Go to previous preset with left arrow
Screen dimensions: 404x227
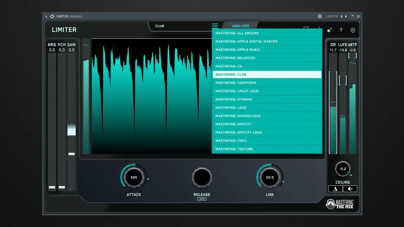click(342, 16)
